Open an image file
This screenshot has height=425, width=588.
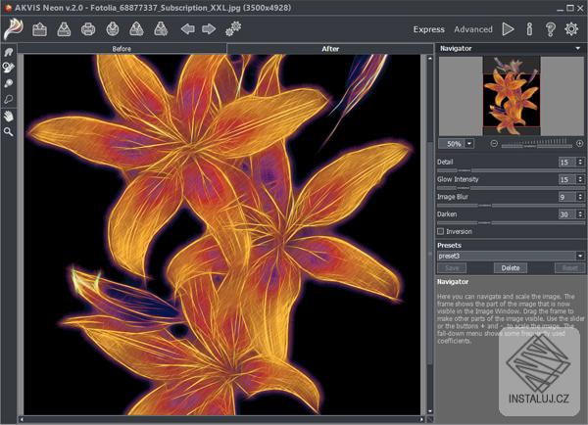(x=40, y=29)
